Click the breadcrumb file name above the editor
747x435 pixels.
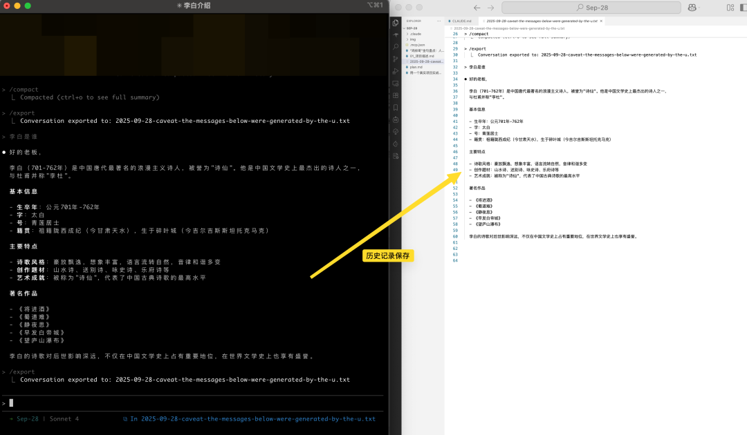(509, 28)
